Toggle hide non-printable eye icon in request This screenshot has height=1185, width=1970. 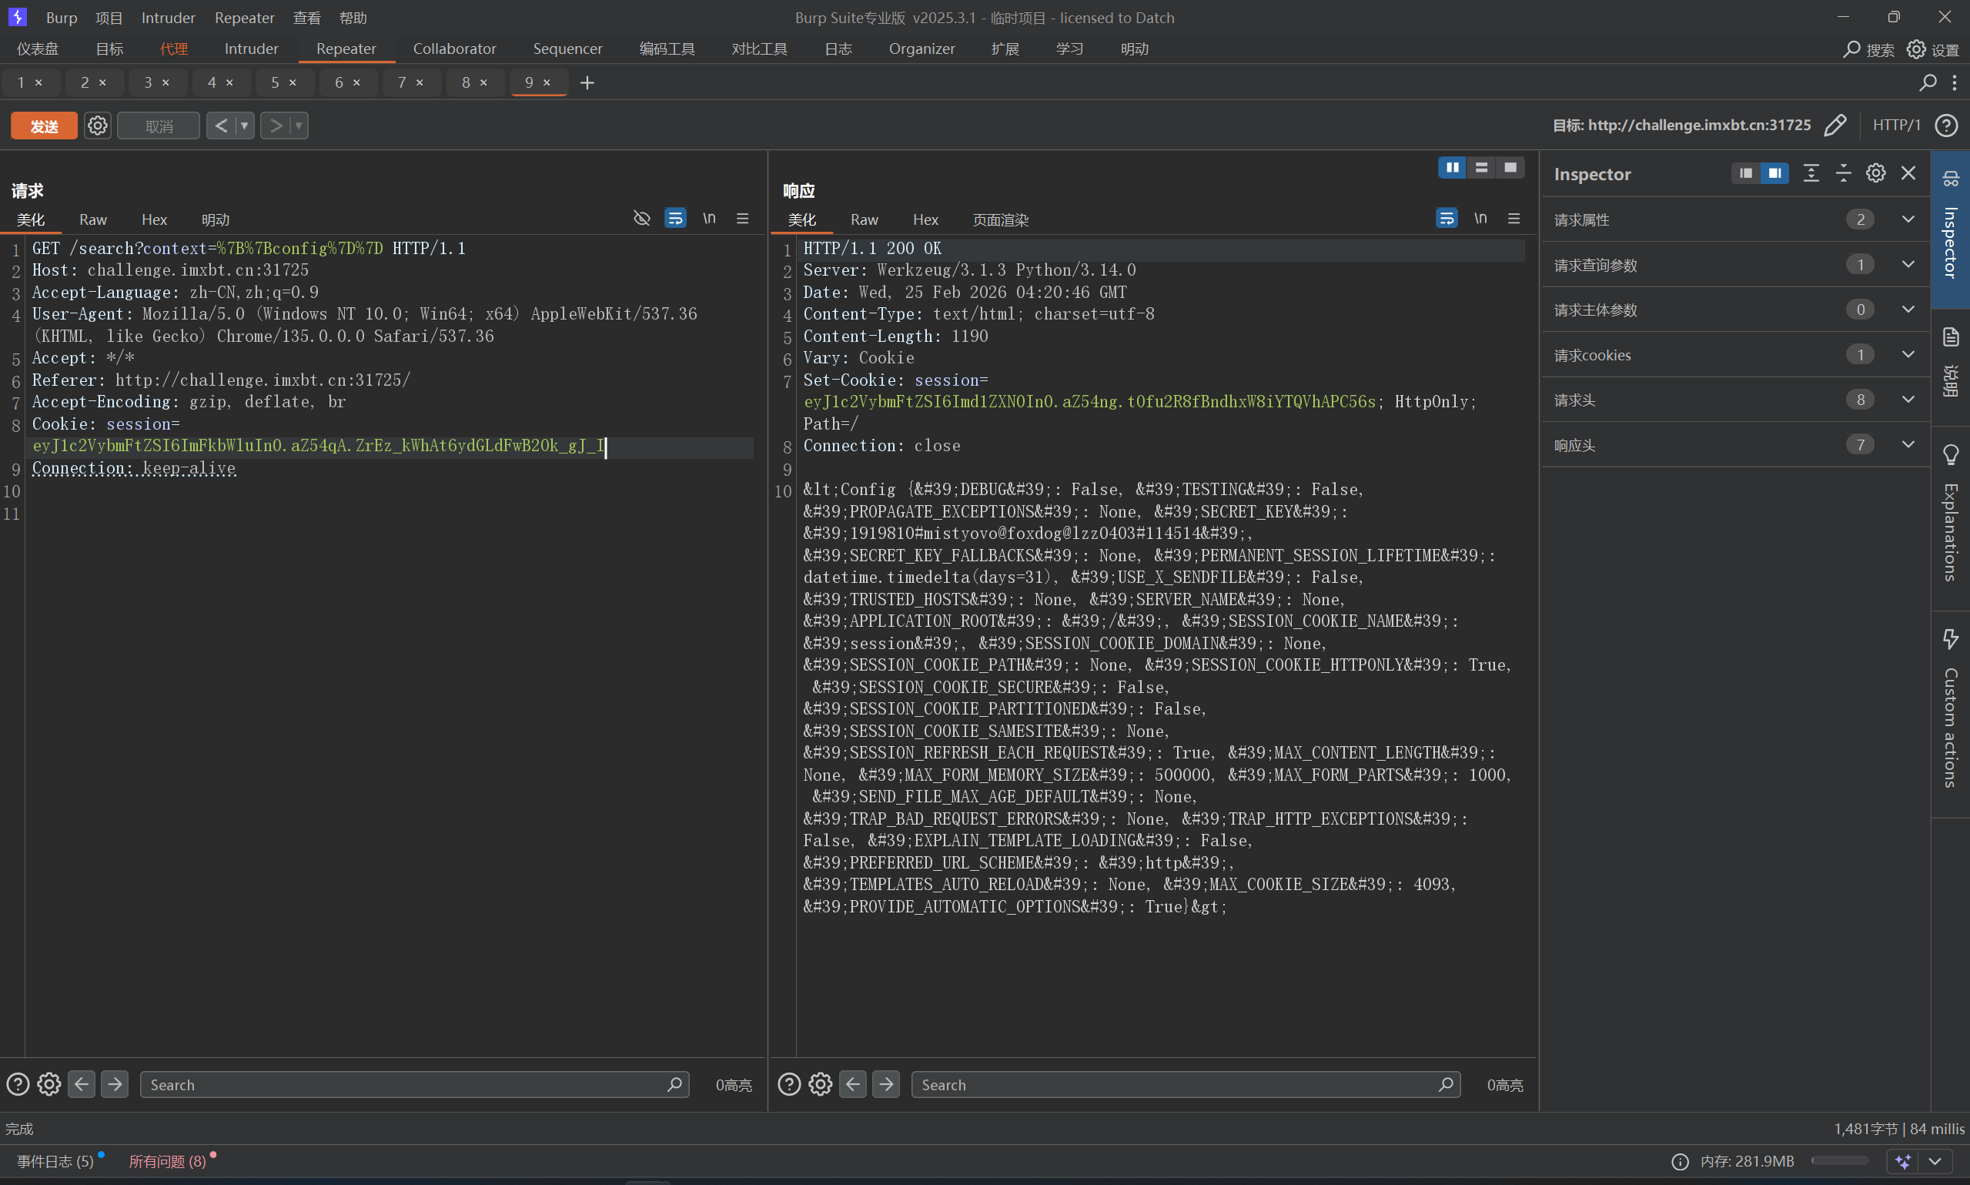641,219
